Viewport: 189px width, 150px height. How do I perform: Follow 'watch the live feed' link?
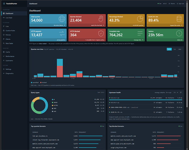(x=98, y=25)
